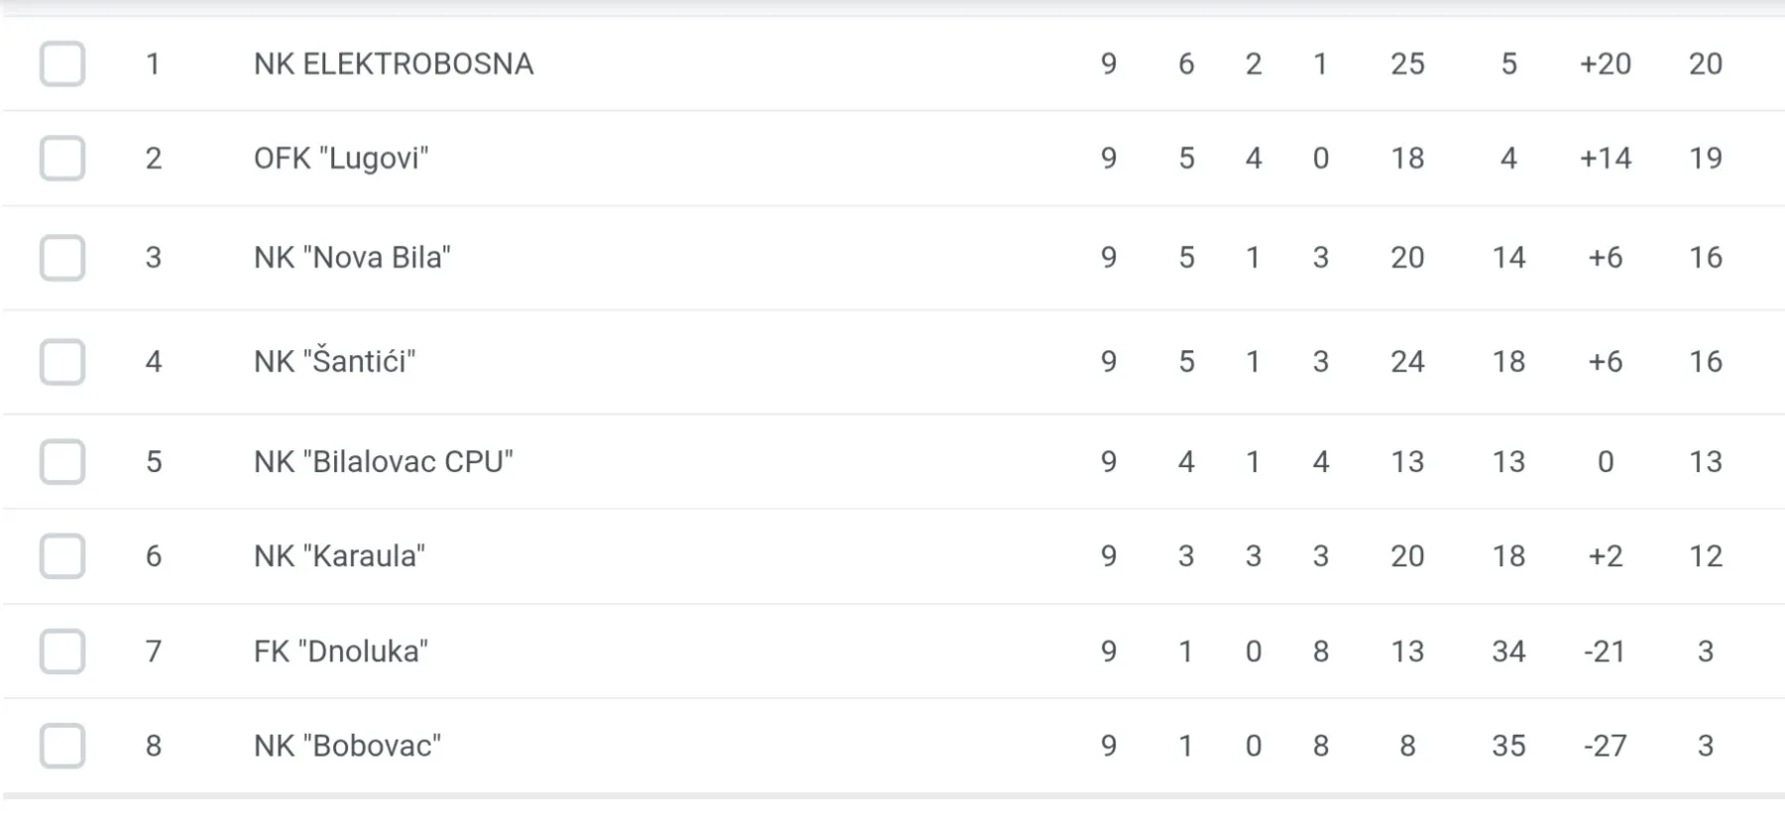1785x822 pixels.
Task: Mark the NK "Bilalovac CPU" checkbox
Action: 61,462
